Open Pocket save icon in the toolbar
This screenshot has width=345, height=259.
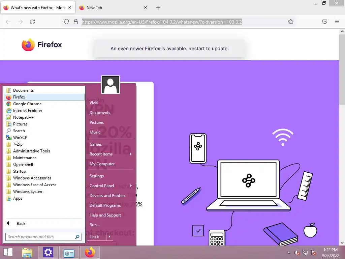click(324, 22)
